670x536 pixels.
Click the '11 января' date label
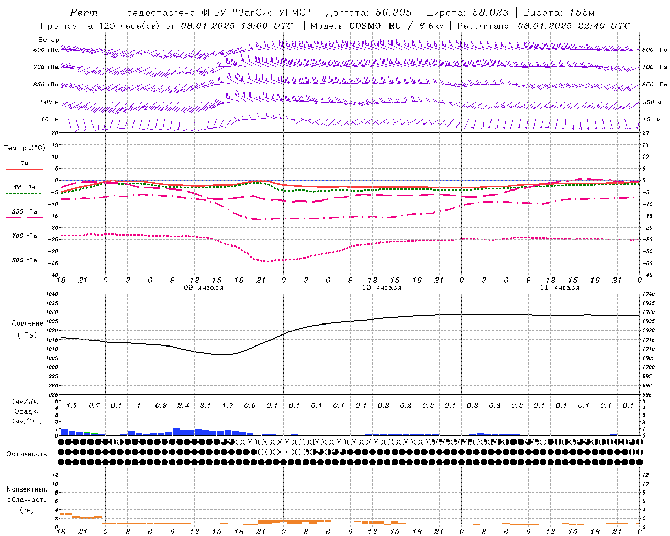(x=560, y=288)
